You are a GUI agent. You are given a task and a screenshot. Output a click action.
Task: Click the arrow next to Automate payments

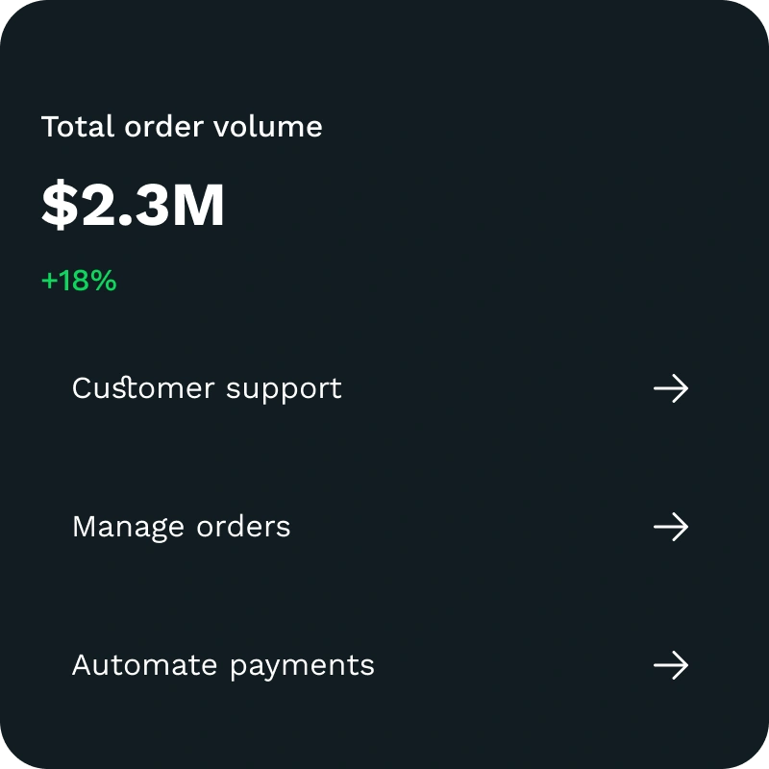671,665
